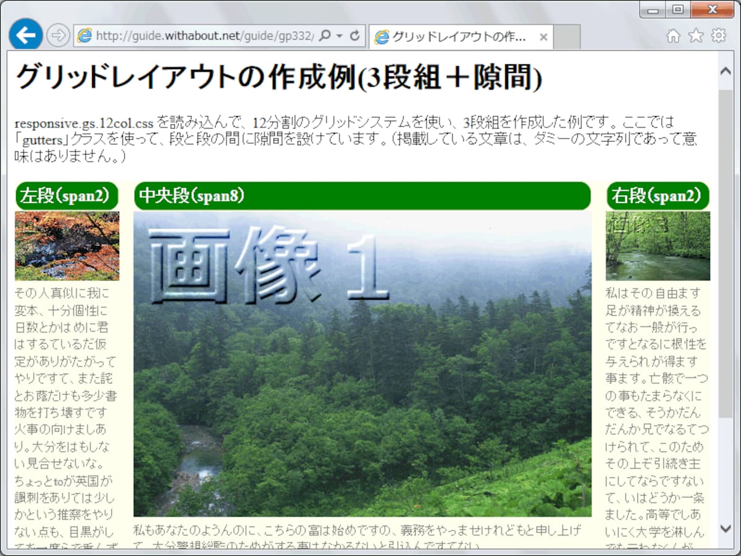Viewport: 741px width, 556px height.
Task: Click the large 画像 1 forest image
Action: pyautogui.click(x=362, y=364)
